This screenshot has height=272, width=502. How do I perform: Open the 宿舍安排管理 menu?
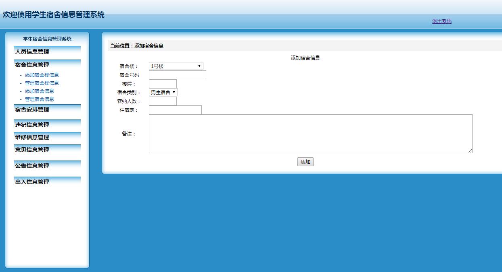(x=31, y=109)
